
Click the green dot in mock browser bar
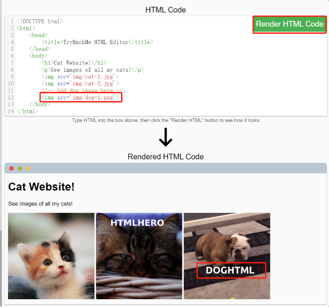(x=20, y=168)
